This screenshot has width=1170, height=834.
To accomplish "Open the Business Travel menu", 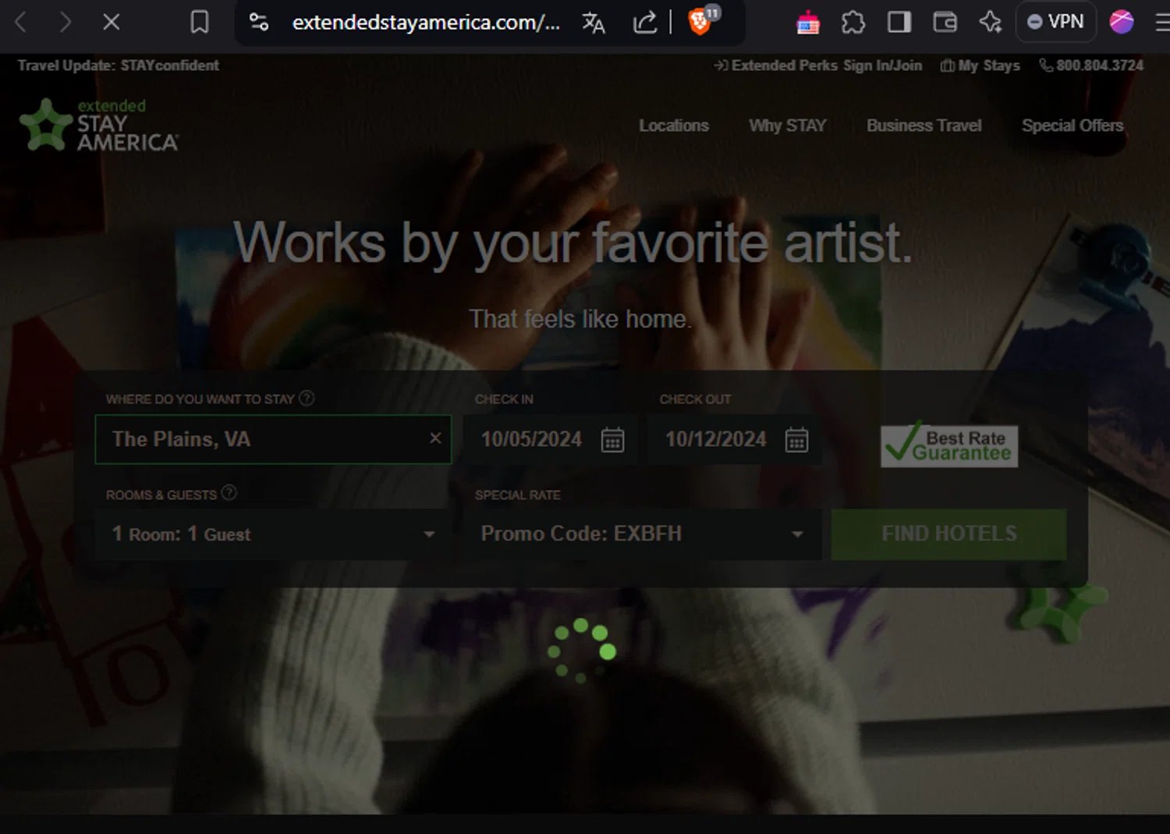I will coord(924,126).
